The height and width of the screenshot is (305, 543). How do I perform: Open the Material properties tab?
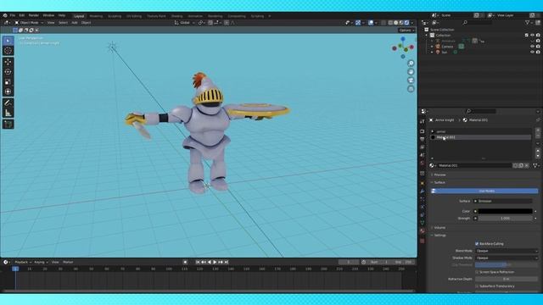[423, 230]
